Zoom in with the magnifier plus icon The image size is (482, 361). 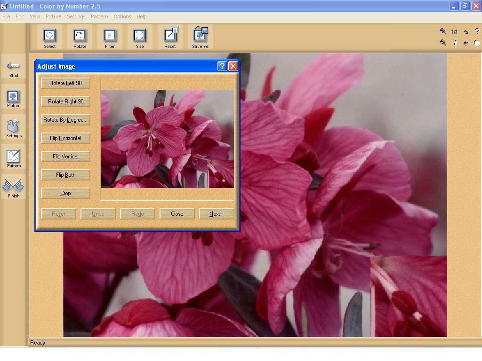442,31
